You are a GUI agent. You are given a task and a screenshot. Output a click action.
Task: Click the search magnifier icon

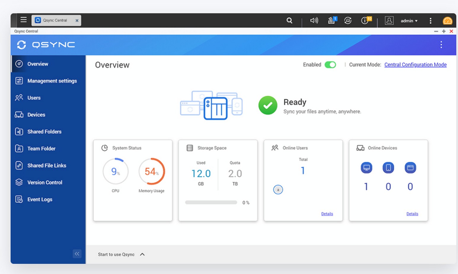pyautogui.click(x=289, y=20)
